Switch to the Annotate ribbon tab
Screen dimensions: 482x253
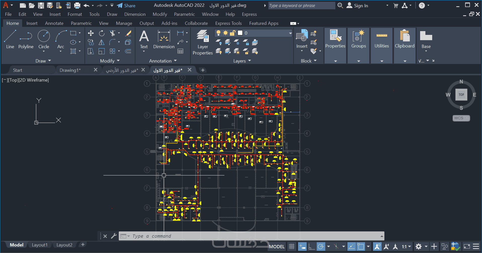coord(54,23)
